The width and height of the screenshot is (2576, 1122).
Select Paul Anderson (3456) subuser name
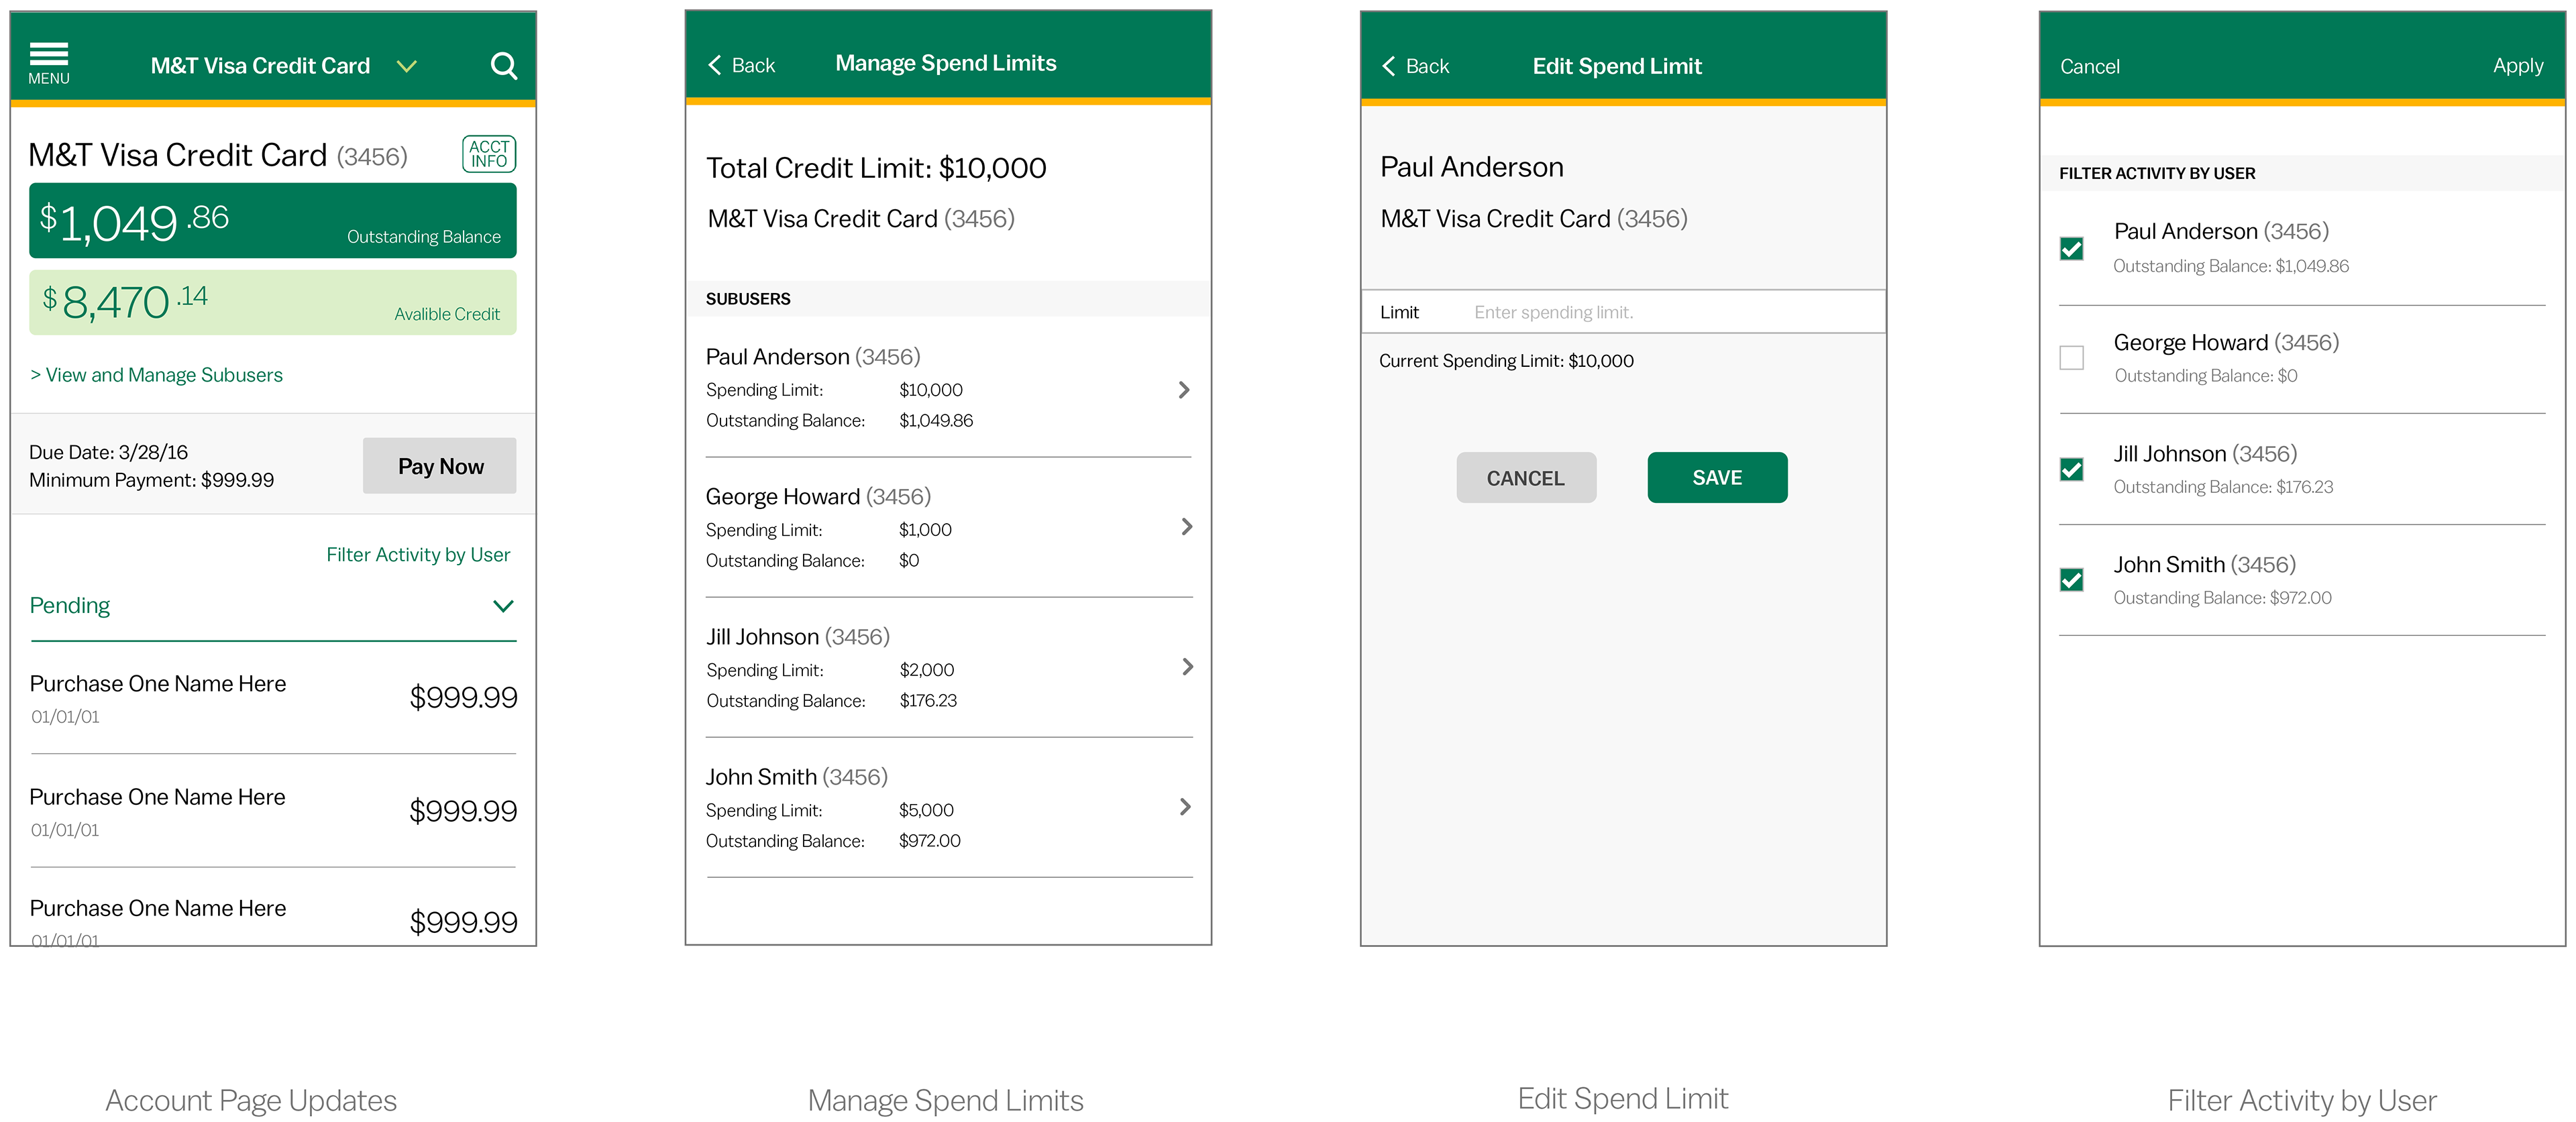[x=813, y=357]
